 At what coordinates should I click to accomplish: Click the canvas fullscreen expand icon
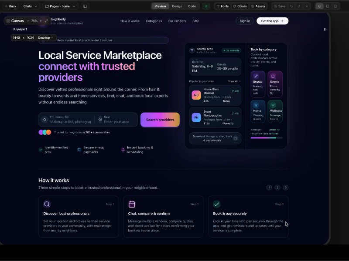[x=46, y=21]
